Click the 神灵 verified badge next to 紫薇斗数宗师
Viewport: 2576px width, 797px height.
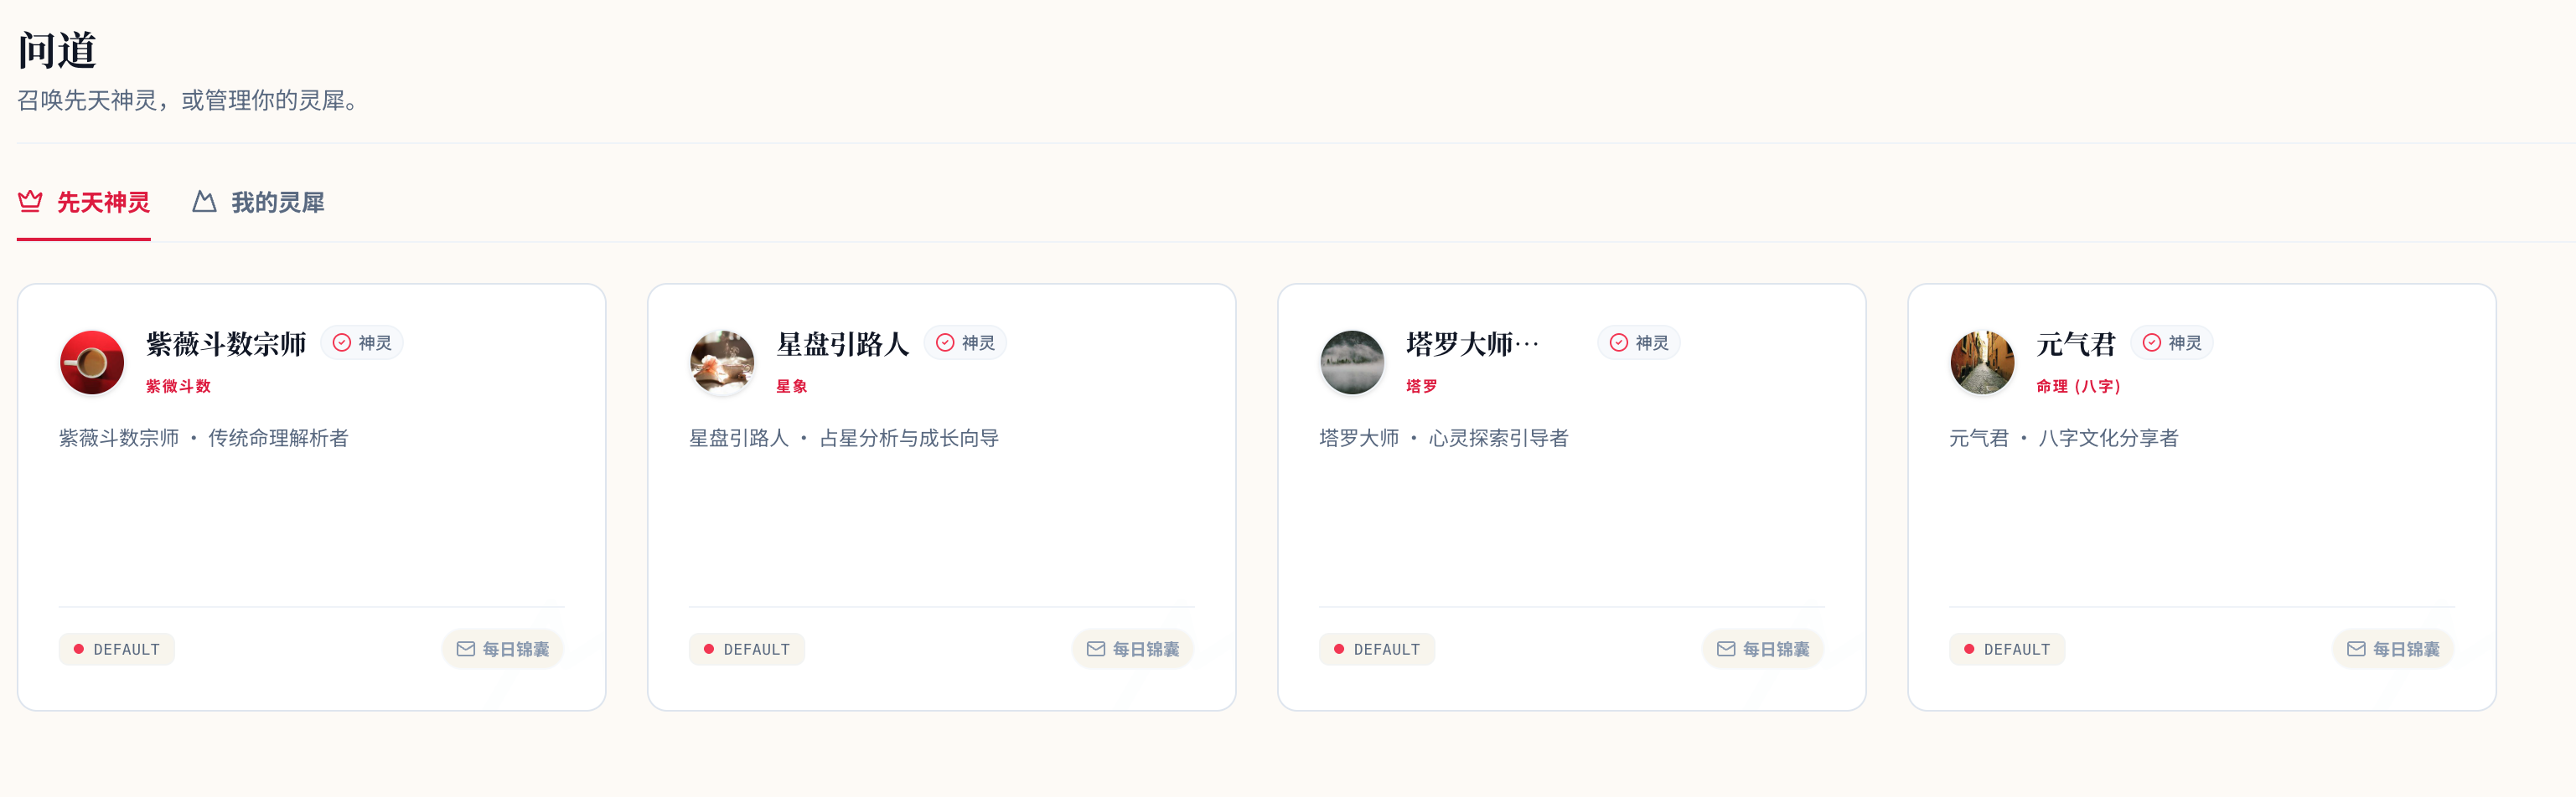coord(362,342)
